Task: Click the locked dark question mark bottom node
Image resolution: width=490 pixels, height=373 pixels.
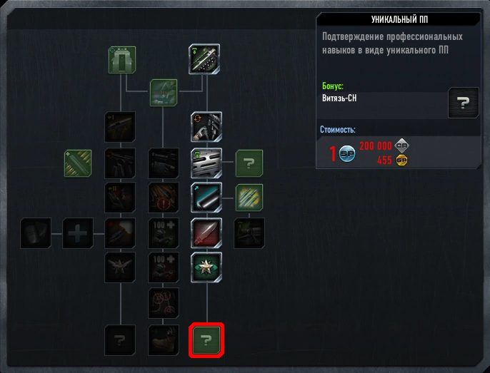Action: pos(120,340)
